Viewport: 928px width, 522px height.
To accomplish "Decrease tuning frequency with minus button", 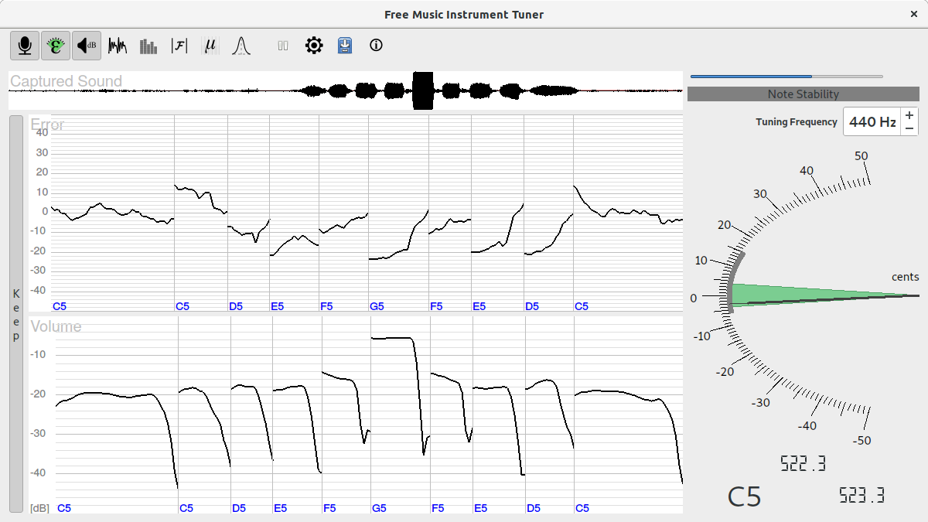I will click(909, 128).
